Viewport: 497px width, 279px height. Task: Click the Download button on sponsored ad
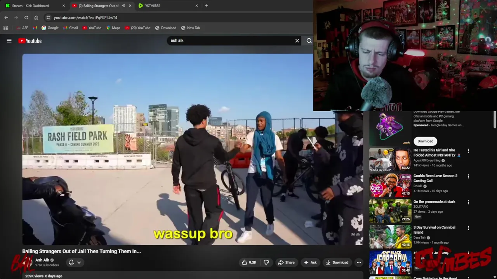pos(425,141)
